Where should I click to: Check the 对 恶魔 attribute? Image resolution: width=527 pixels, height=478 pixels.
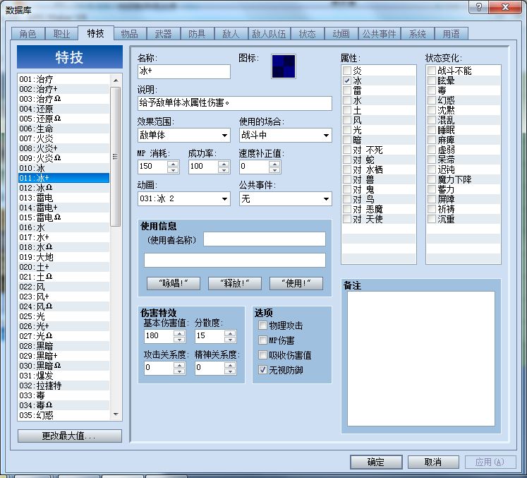pyautogui.click(x=347, y=209)
